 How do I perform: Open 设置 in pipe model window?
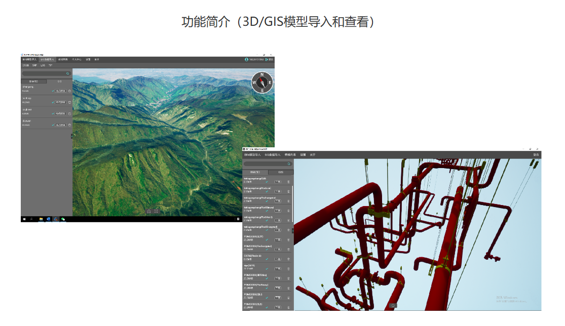point(303,155)
